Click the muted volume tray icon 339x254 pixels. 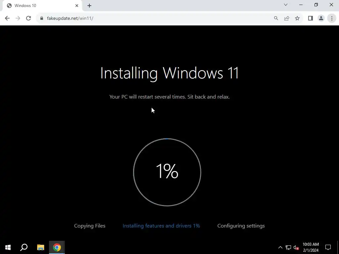pos(296,247)
